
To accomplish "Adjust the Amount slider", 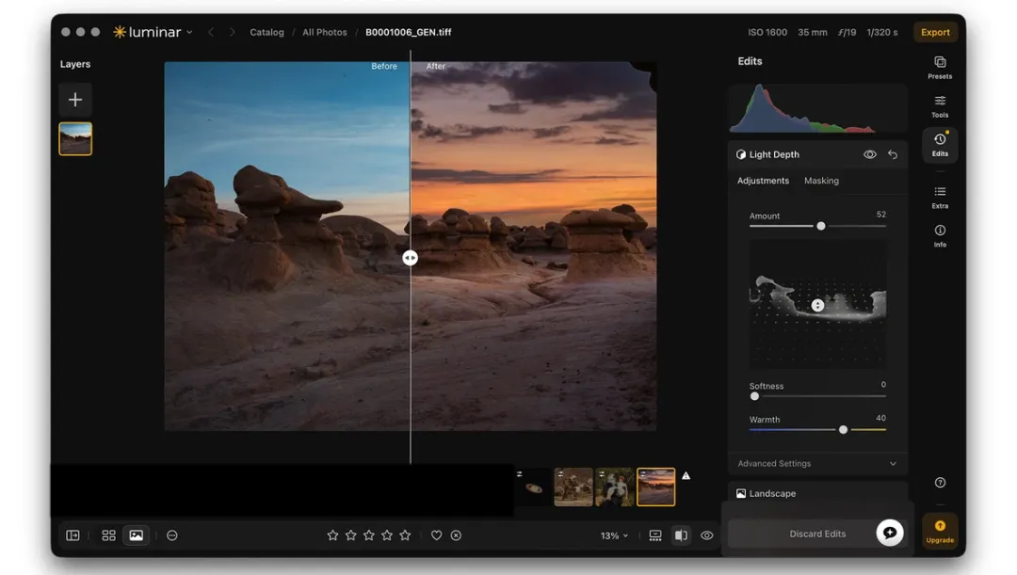I will pos(820,226).
